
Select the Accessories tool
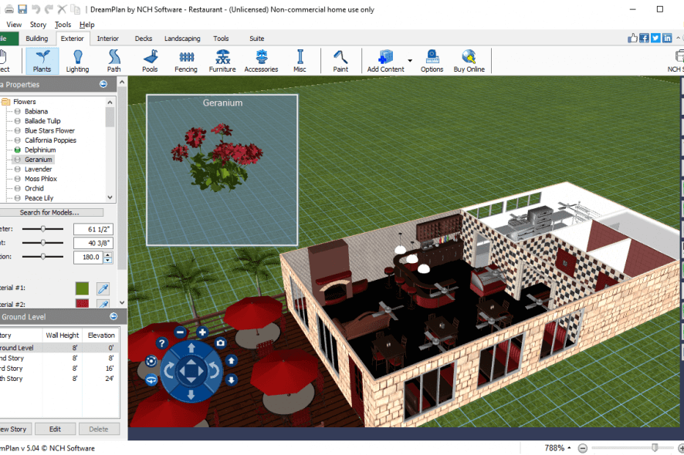[261, 61]
